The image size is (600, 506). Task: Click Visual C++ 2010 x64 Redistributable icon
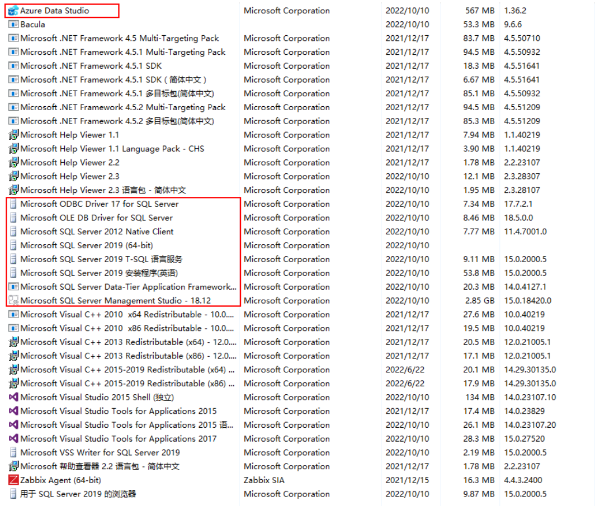pos(13,314)
